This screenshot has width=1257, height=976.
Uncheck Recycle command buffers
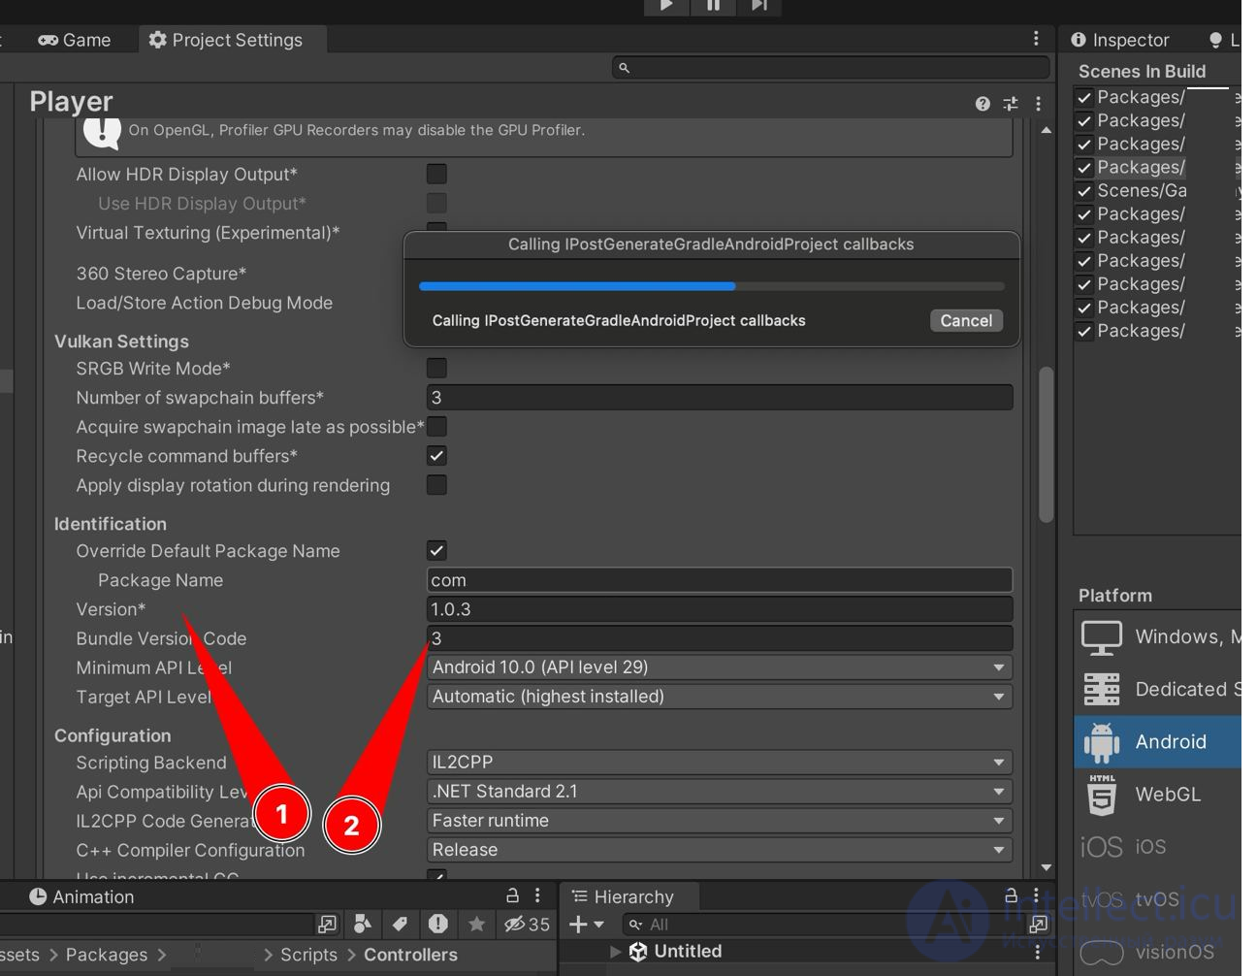click(436, 455)
